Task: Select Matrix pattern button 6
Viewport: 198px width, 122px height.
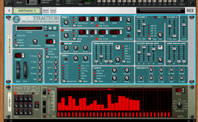Action: pos(21,105)
